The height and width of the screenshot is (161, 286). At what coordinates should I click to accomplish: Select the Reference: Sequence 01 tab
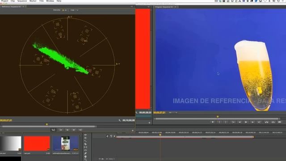click(x=11, y=7)
